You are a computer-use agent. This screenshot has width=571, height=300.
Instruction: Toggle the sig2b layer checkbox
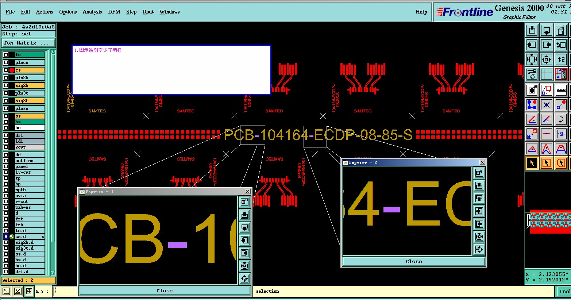(x=6, y=85)
